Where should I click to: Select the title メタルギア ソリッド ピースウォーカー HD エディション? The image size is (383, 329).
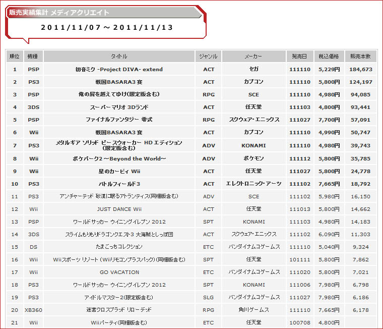(x=119, y=143)
